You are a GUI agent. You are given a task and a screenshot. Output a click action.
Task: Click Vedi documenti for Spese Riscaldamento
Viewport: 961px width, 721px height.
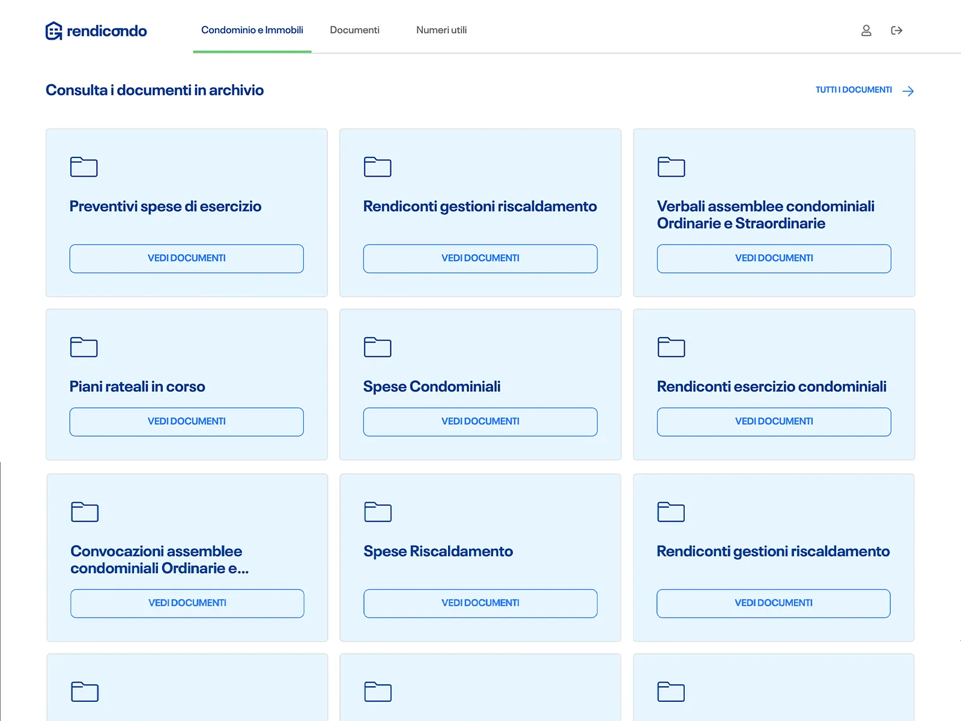tap(480, 603)
